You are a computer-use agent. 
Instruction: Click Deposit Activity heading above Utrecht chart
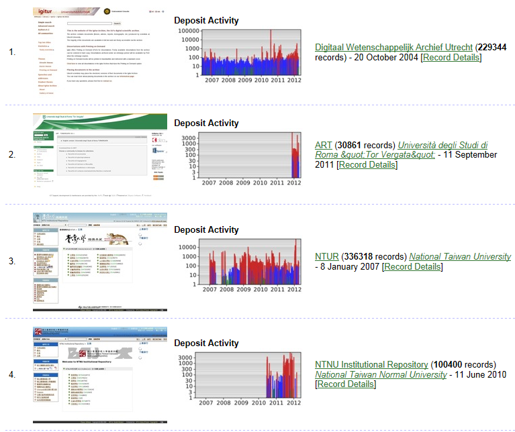206,21
